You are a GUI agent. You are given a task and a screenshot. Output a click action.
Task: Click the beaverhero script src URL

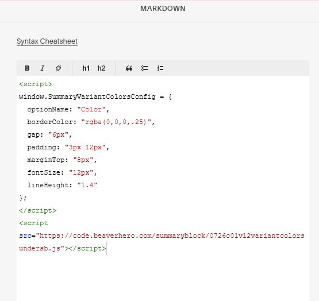click(162, 242)
